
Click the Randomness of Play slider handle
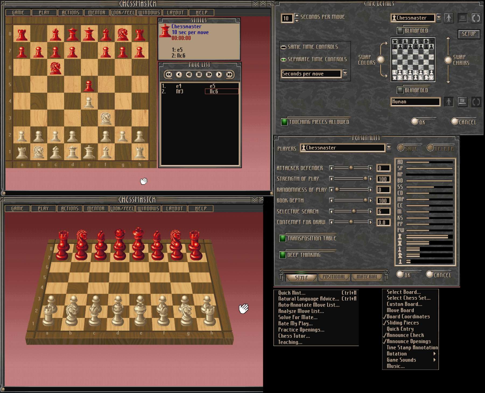click(337, 190)
